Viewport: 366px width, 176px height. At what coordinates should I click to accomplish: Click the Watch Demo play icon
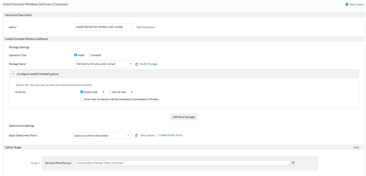coord(347,4)
